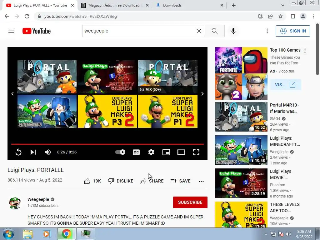
Task: Save the video to a playlist
Action: coord(180,181)
